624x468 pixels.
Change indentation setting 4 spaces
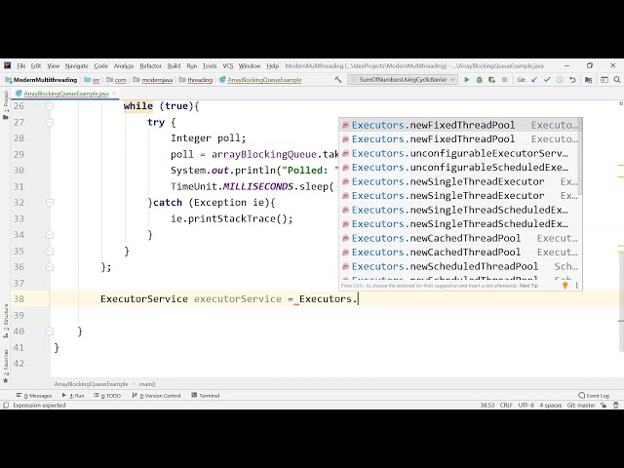550,406
